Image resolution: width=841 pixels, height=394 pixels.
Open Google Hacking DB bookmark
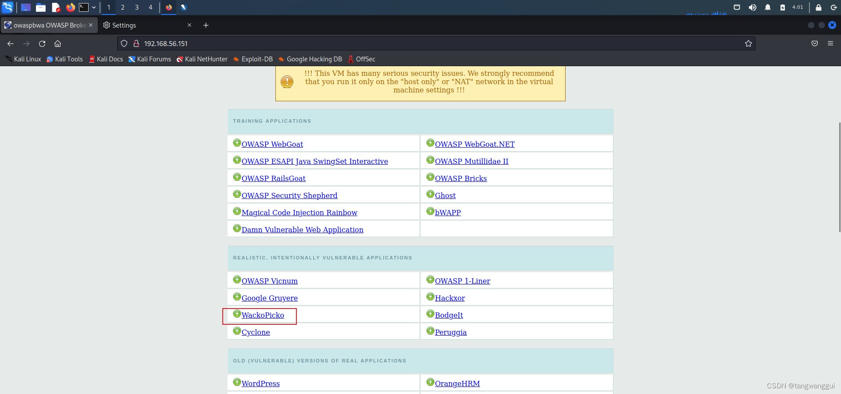click(x=310, y=59)
